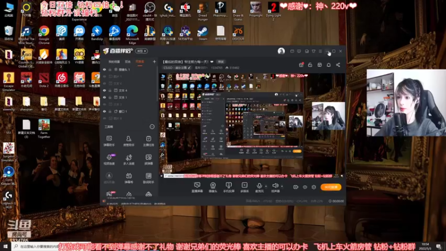
Task: Open Bandizip desktop shortcut
Action: 96,33
